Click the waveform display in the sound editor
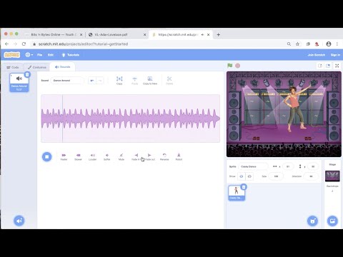This screenshot has height=257, width=343. point(131,119)
